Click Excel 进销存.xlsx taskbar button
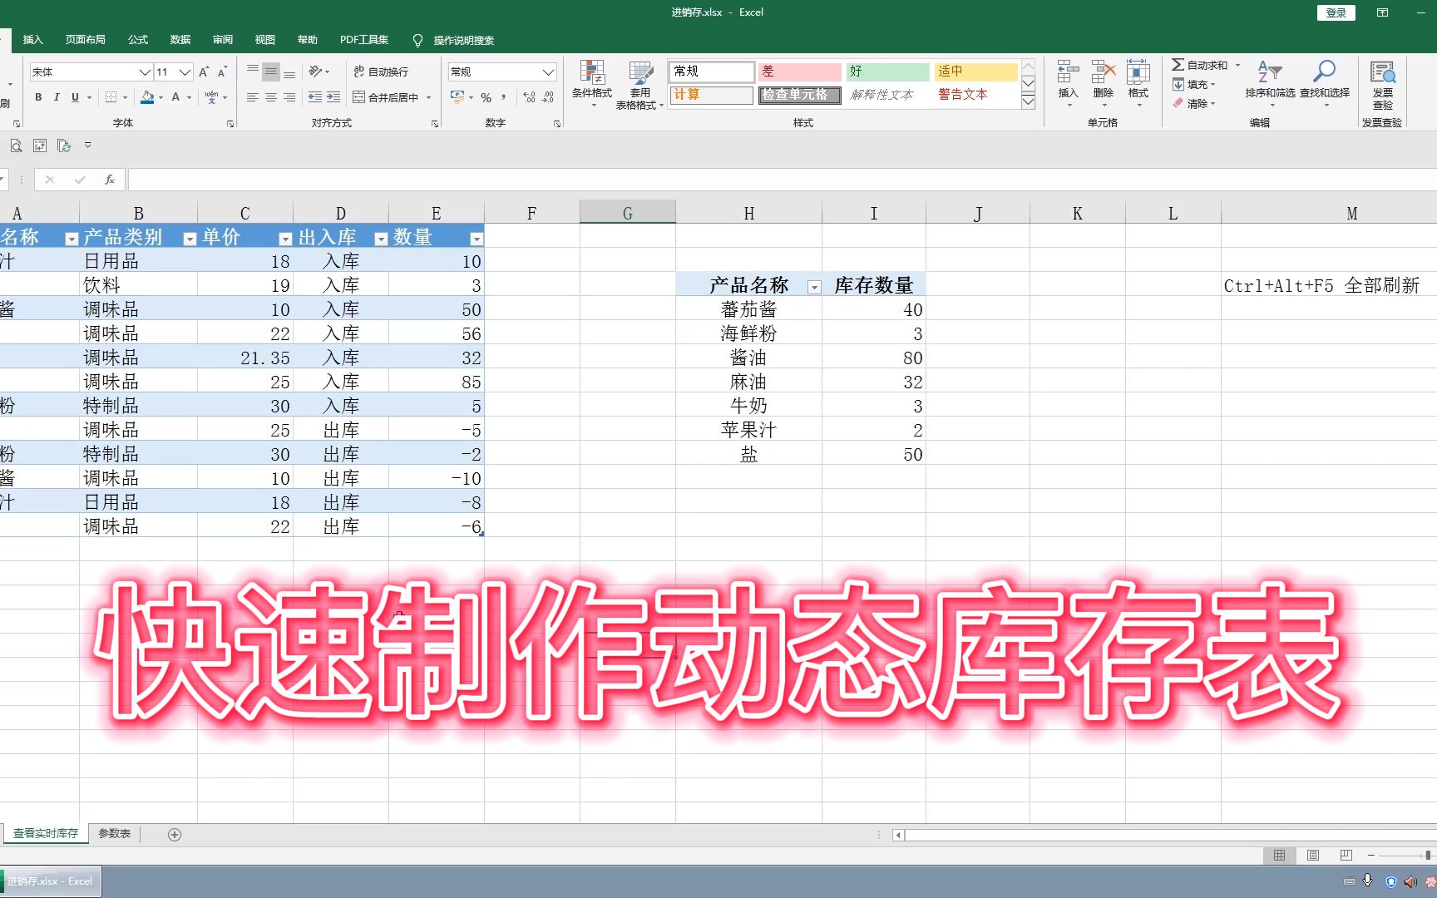Viewport: 1437px width, 898px height. (x=51, y=881)
